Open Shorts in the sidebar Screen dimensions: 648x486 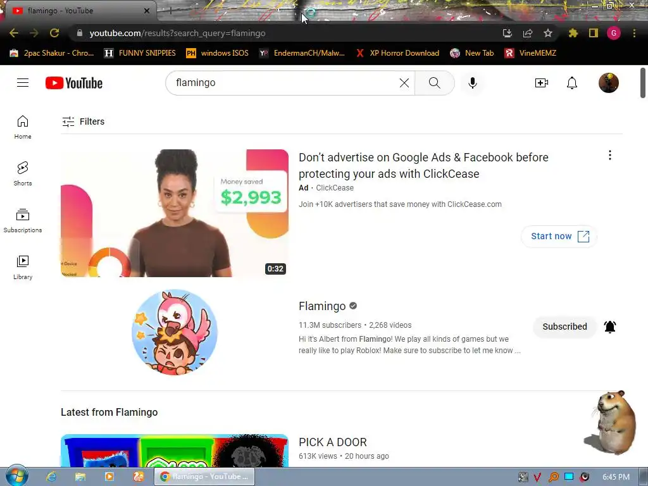pos(23,174)
